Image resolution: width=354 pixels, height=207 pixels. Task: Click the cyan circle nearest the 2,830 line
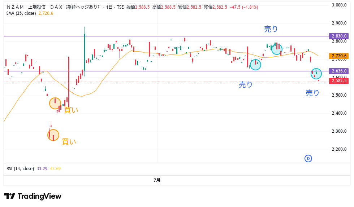pos(277,49)
